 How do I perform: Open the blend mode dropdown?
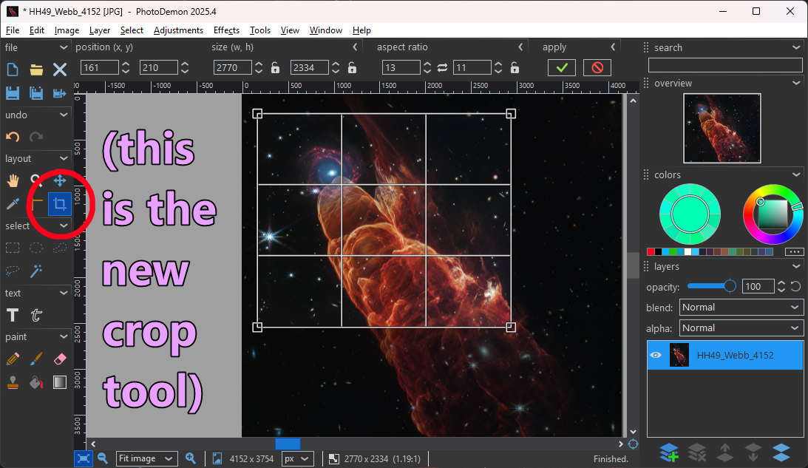pos(741,308)
